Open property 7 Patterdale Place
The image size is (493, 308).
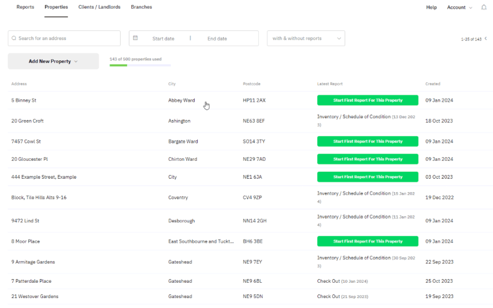coord(31,281)
